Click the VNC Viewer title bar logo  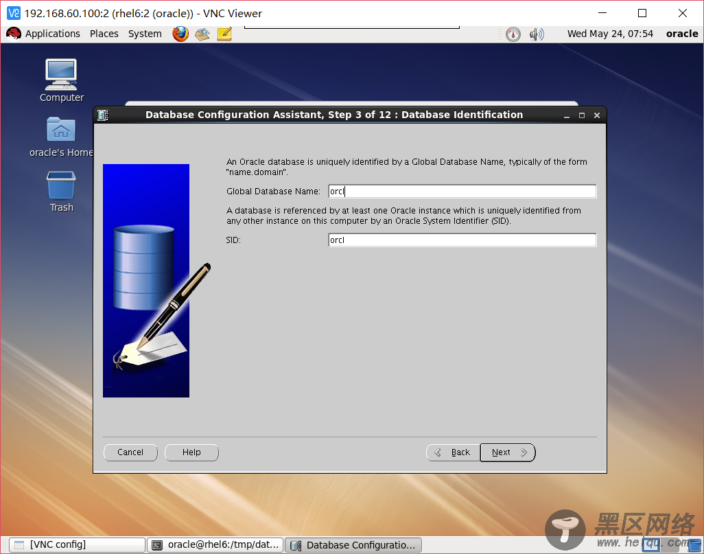point(14,13)
